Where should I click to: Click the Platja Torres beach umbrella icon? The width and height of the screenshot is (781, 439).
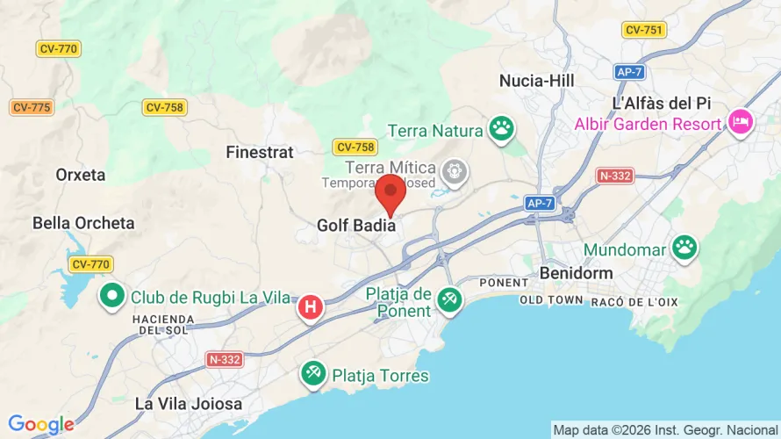coord(313,375)
